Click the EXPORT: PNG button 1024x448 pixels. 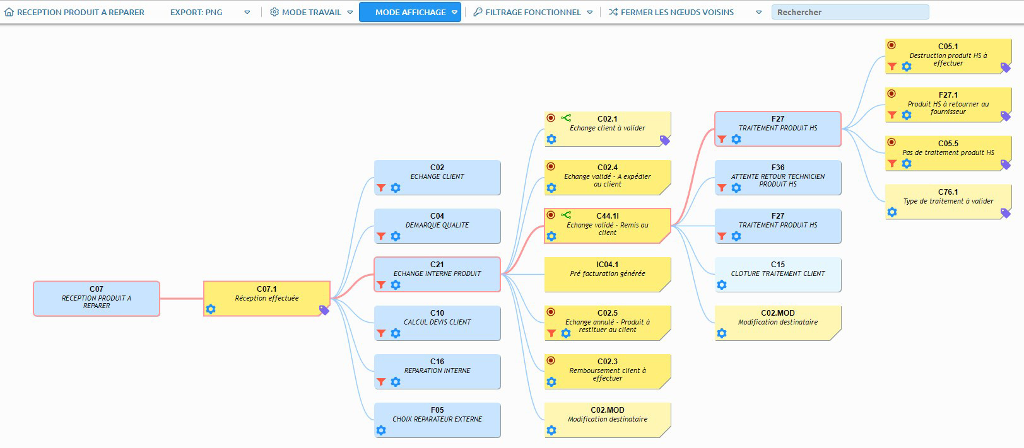(x=196, y=12)
